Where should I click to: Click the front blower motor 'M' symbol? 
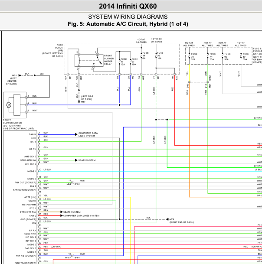(x=9, y=105)
